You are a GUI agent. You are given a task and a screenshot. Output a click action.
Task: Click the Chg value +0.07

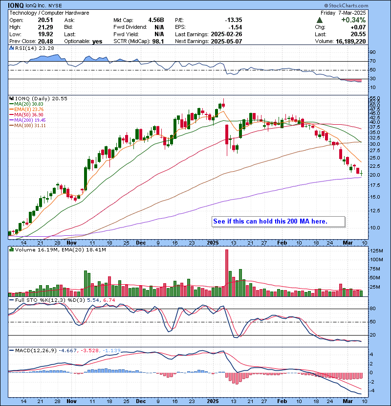[x=358, y=27]
